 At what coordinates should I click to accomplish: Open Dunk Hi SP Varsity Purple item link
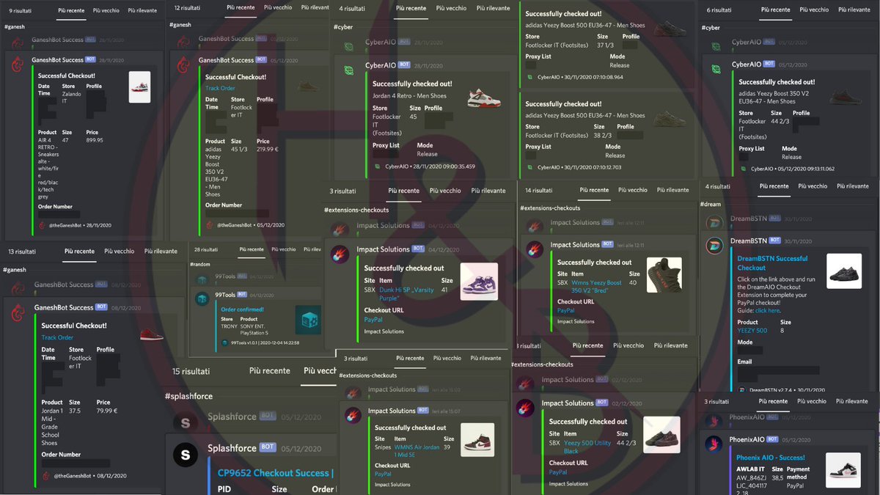407,294
